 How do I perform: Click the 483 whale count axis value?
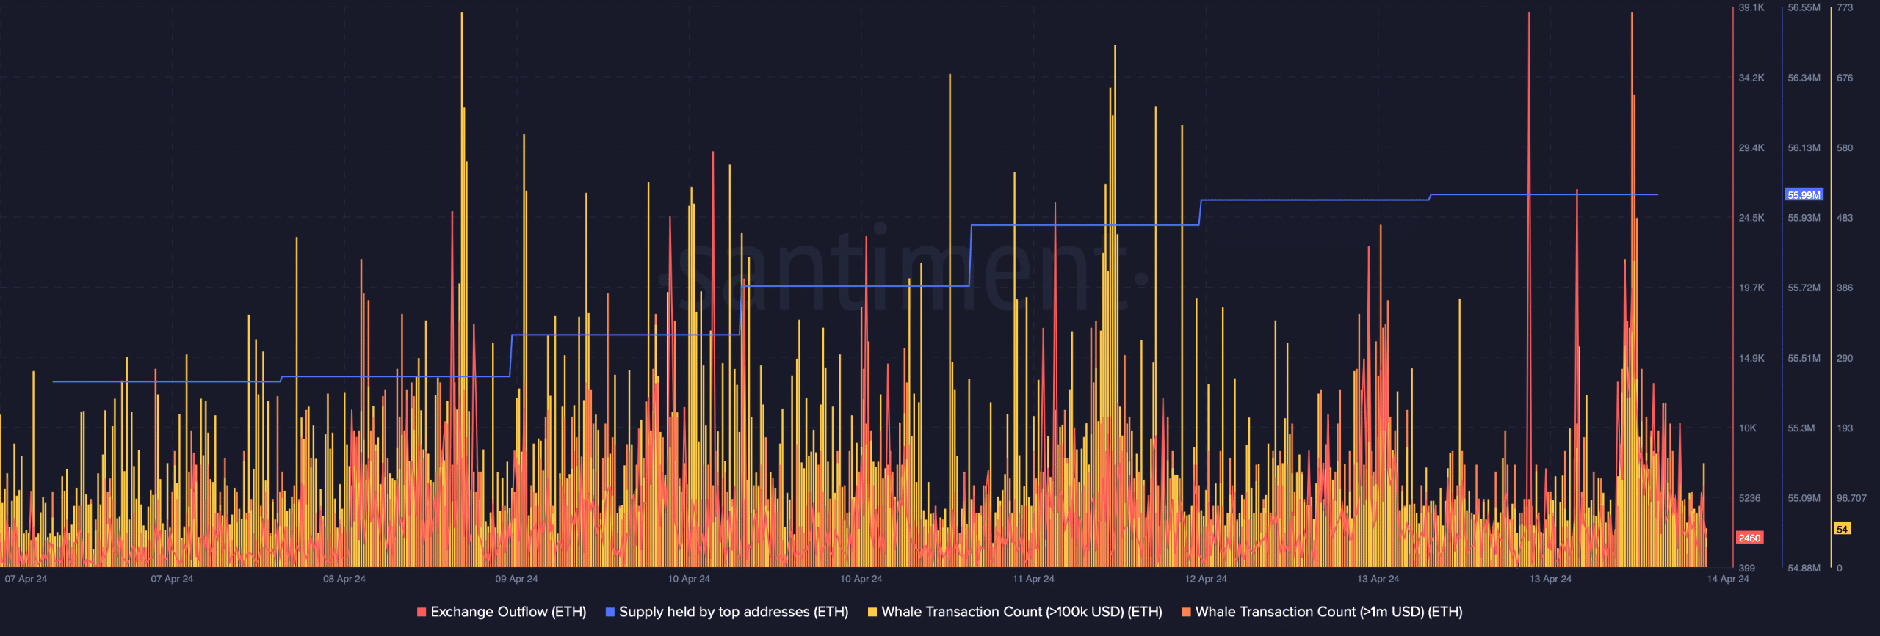coord(1845,218)
